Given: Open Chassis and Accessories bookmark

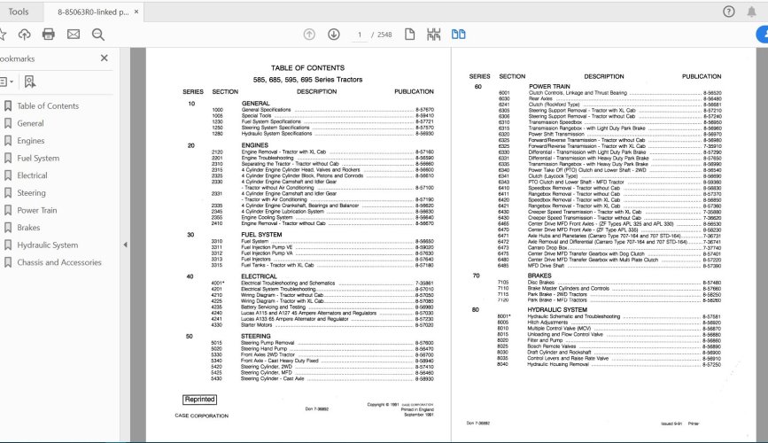Looking at the screenshot, I should pyautogui.click(x=59, y=262).
